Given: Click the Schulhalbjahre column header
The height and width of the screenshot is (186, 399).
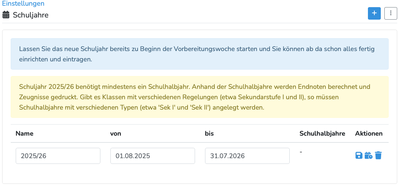Looking at the screenshot, I should point(322,134).
